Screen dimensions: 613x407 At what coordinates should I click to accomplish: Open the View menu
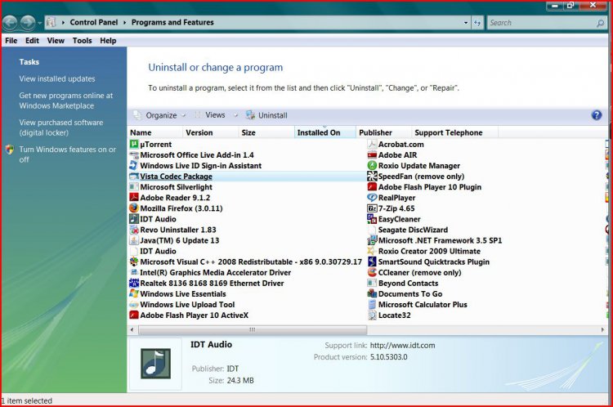56,41
